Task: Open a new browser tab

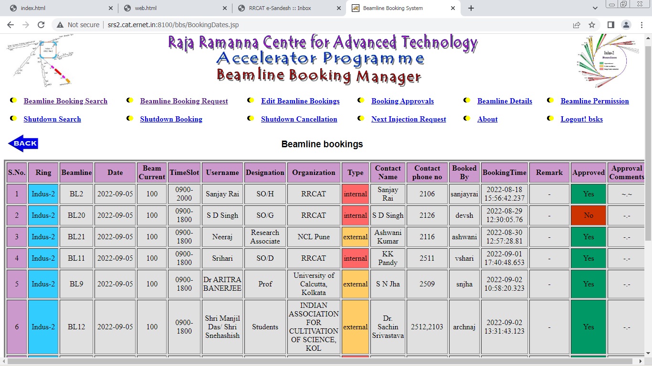Action: 471,8
